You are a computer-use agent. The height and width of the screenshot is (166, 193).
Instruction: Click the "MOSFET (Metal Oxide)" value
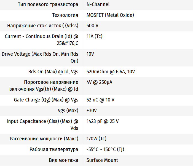110,15
